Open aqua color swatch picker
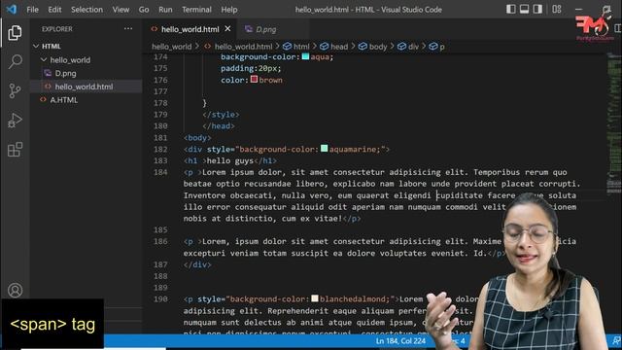 tap(305, 56)
